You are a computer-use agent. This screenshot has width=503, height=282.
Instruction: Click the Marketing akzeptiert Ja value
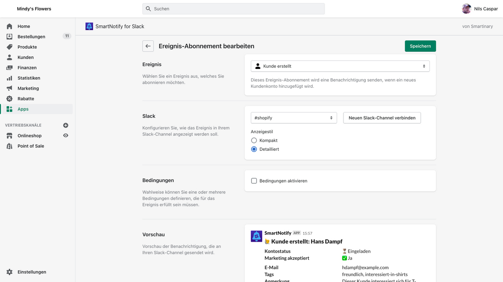tap(347, 258)
